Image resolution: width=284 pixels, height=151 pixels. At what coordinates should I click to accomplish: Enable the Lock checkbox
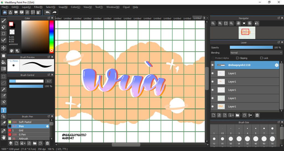(x=261, y=58)
